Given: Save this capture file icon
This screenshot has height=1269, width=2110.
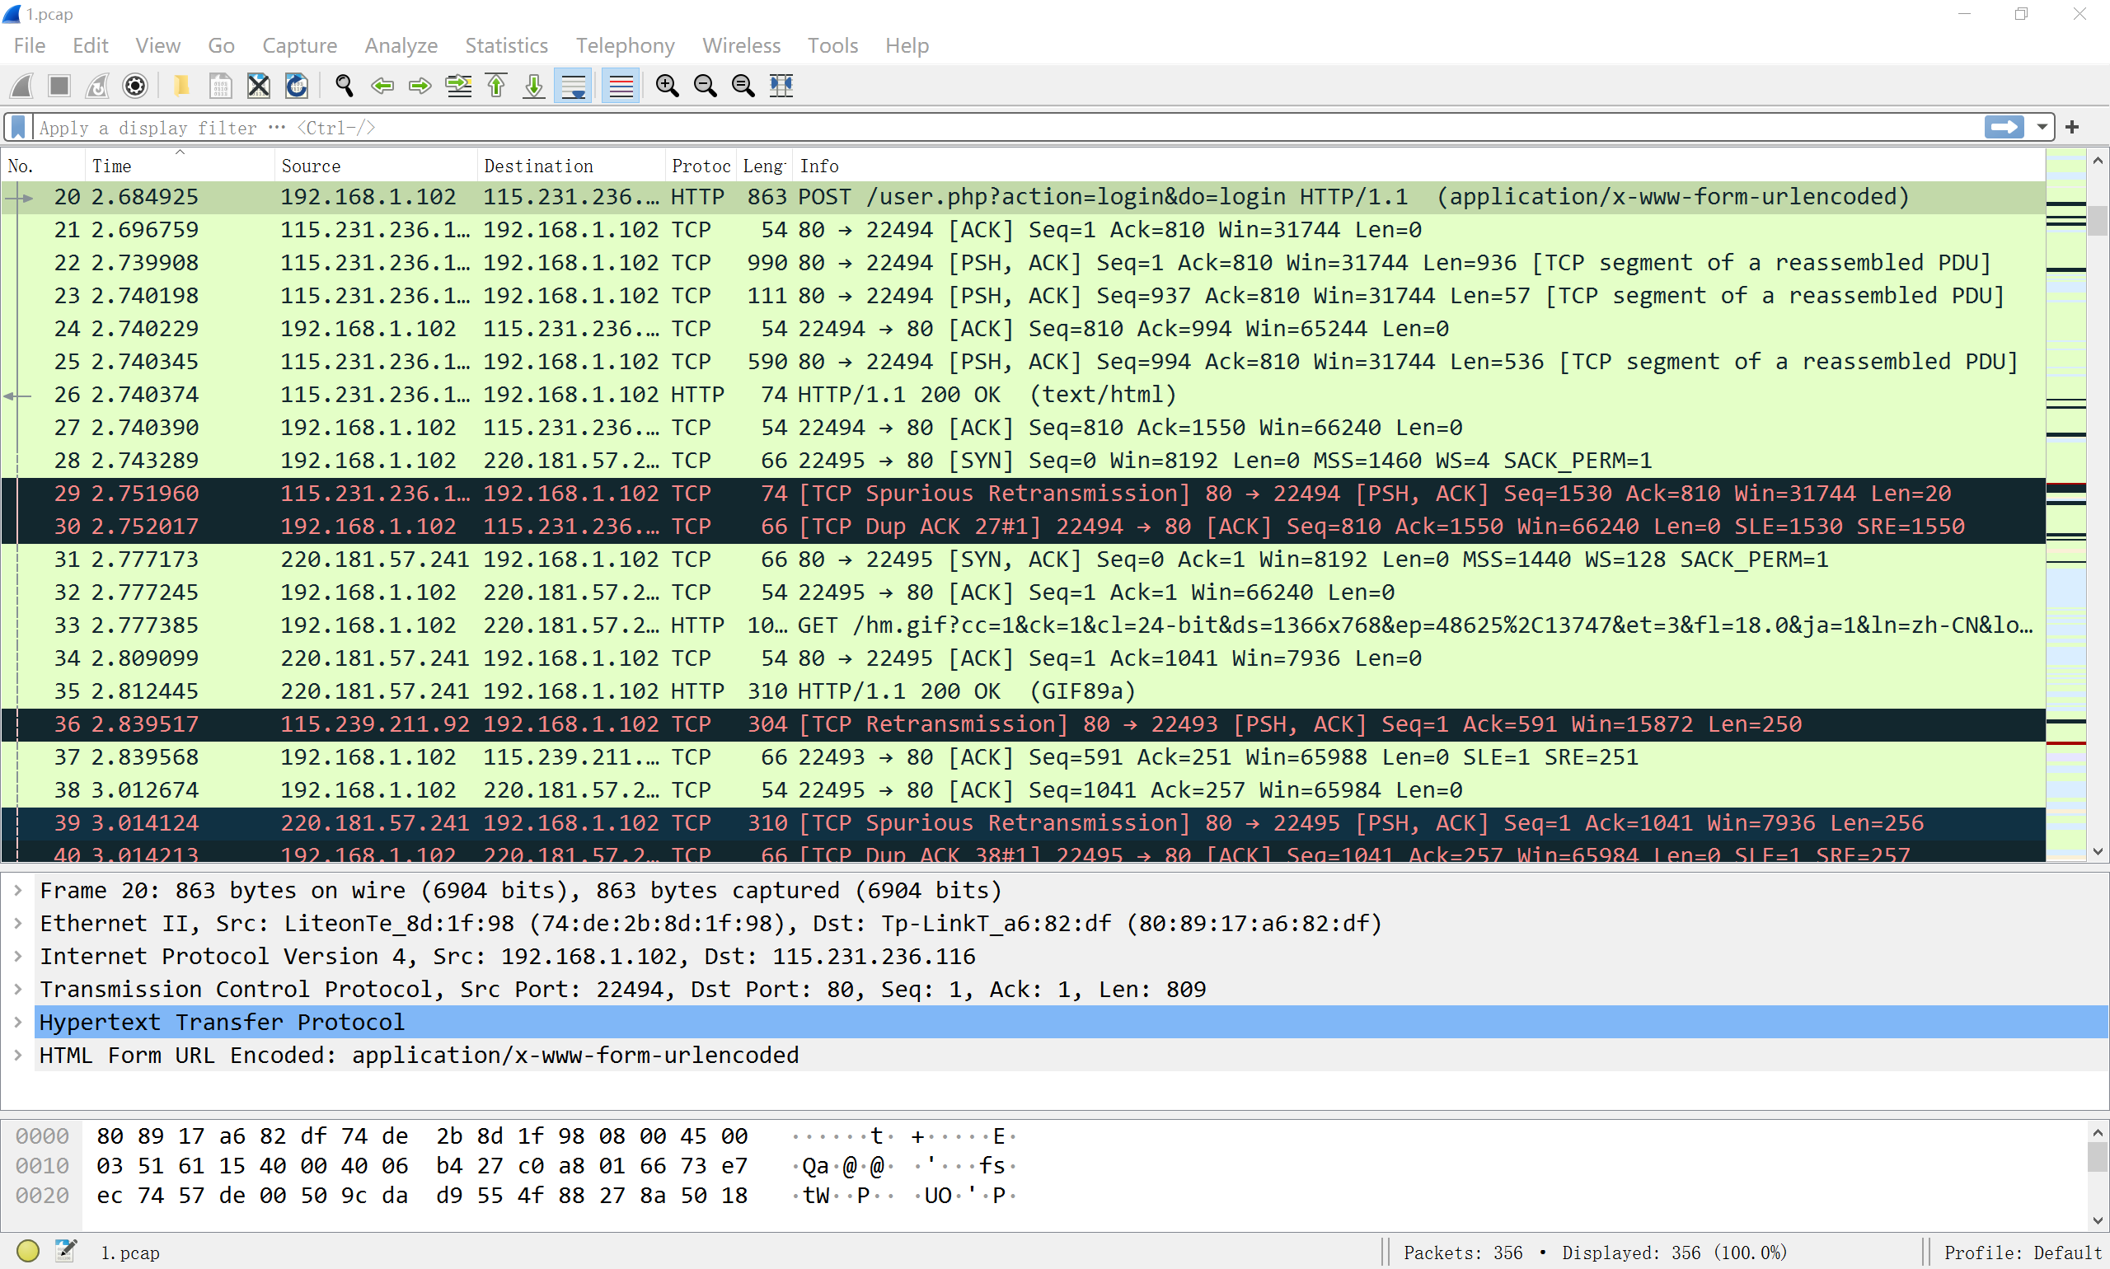Looking at the screenshot, I should 220,86.
